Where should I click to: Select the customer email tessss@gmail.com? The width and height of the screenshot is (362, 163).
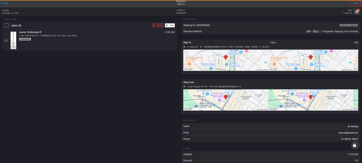click(x=348, y=133)
